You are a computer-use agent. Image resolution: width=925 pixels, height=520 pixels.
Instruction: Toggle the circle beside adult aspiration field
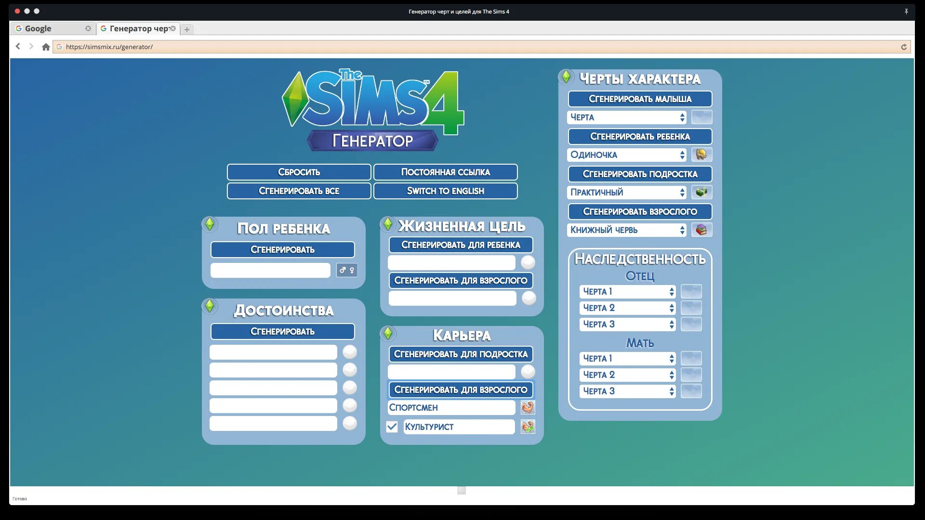(529, 298)
